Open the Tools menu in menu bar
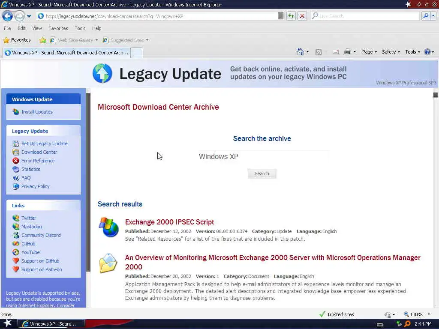The image size is (439, 329). tap(80, 28)
